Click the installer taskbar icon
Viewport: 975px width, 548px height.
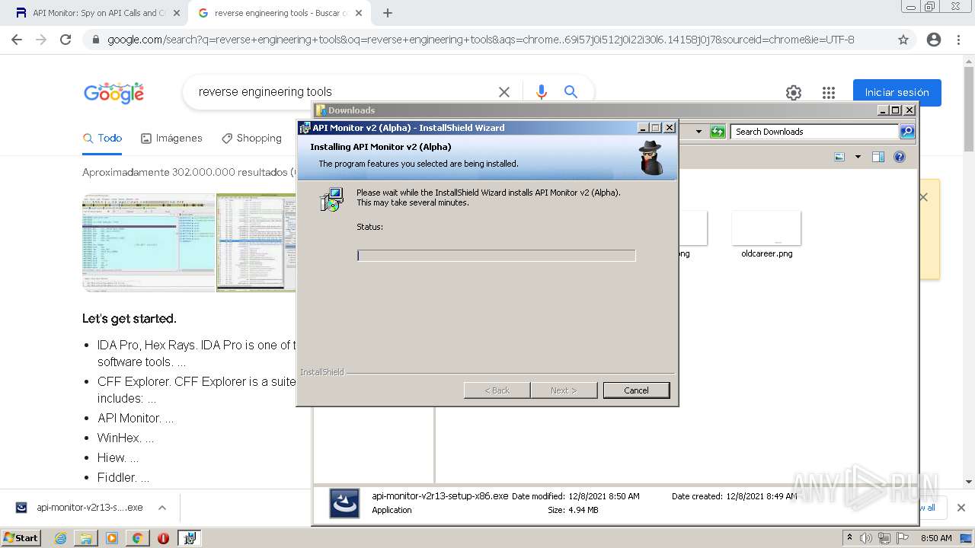190,538
